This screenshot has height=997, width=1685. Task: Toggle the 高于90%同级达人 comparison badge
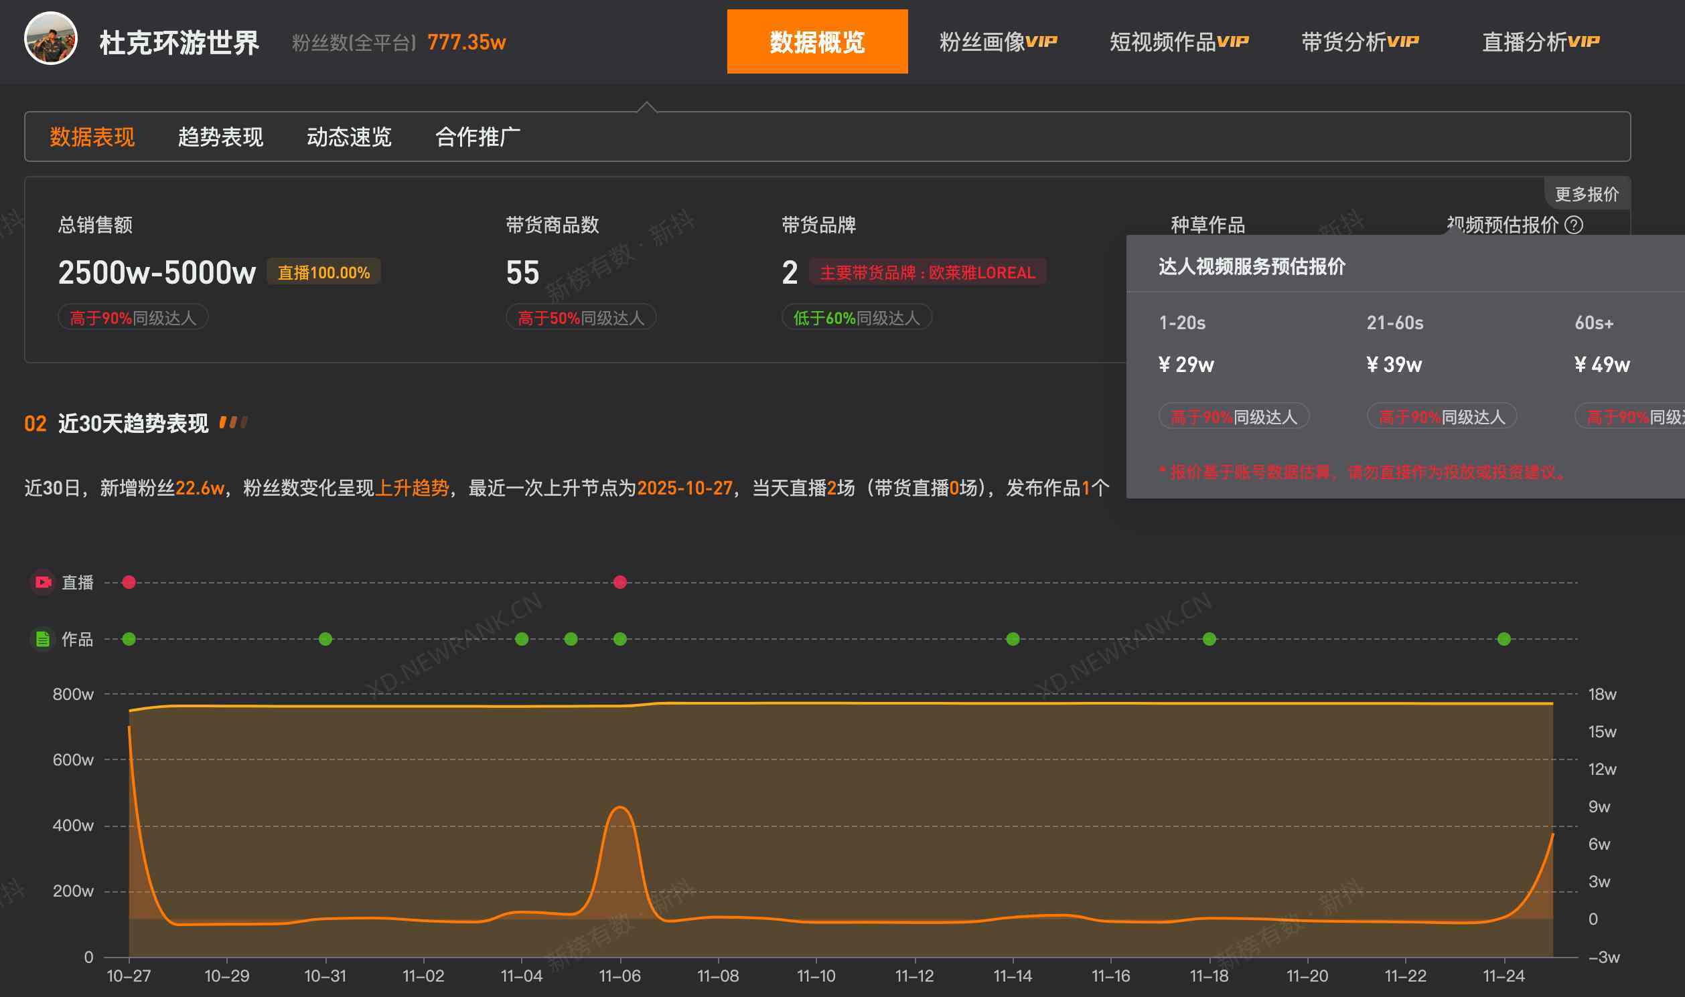click(x=132, y=317)
